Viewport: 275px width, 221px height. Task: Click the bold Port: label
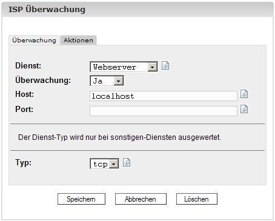24,109
